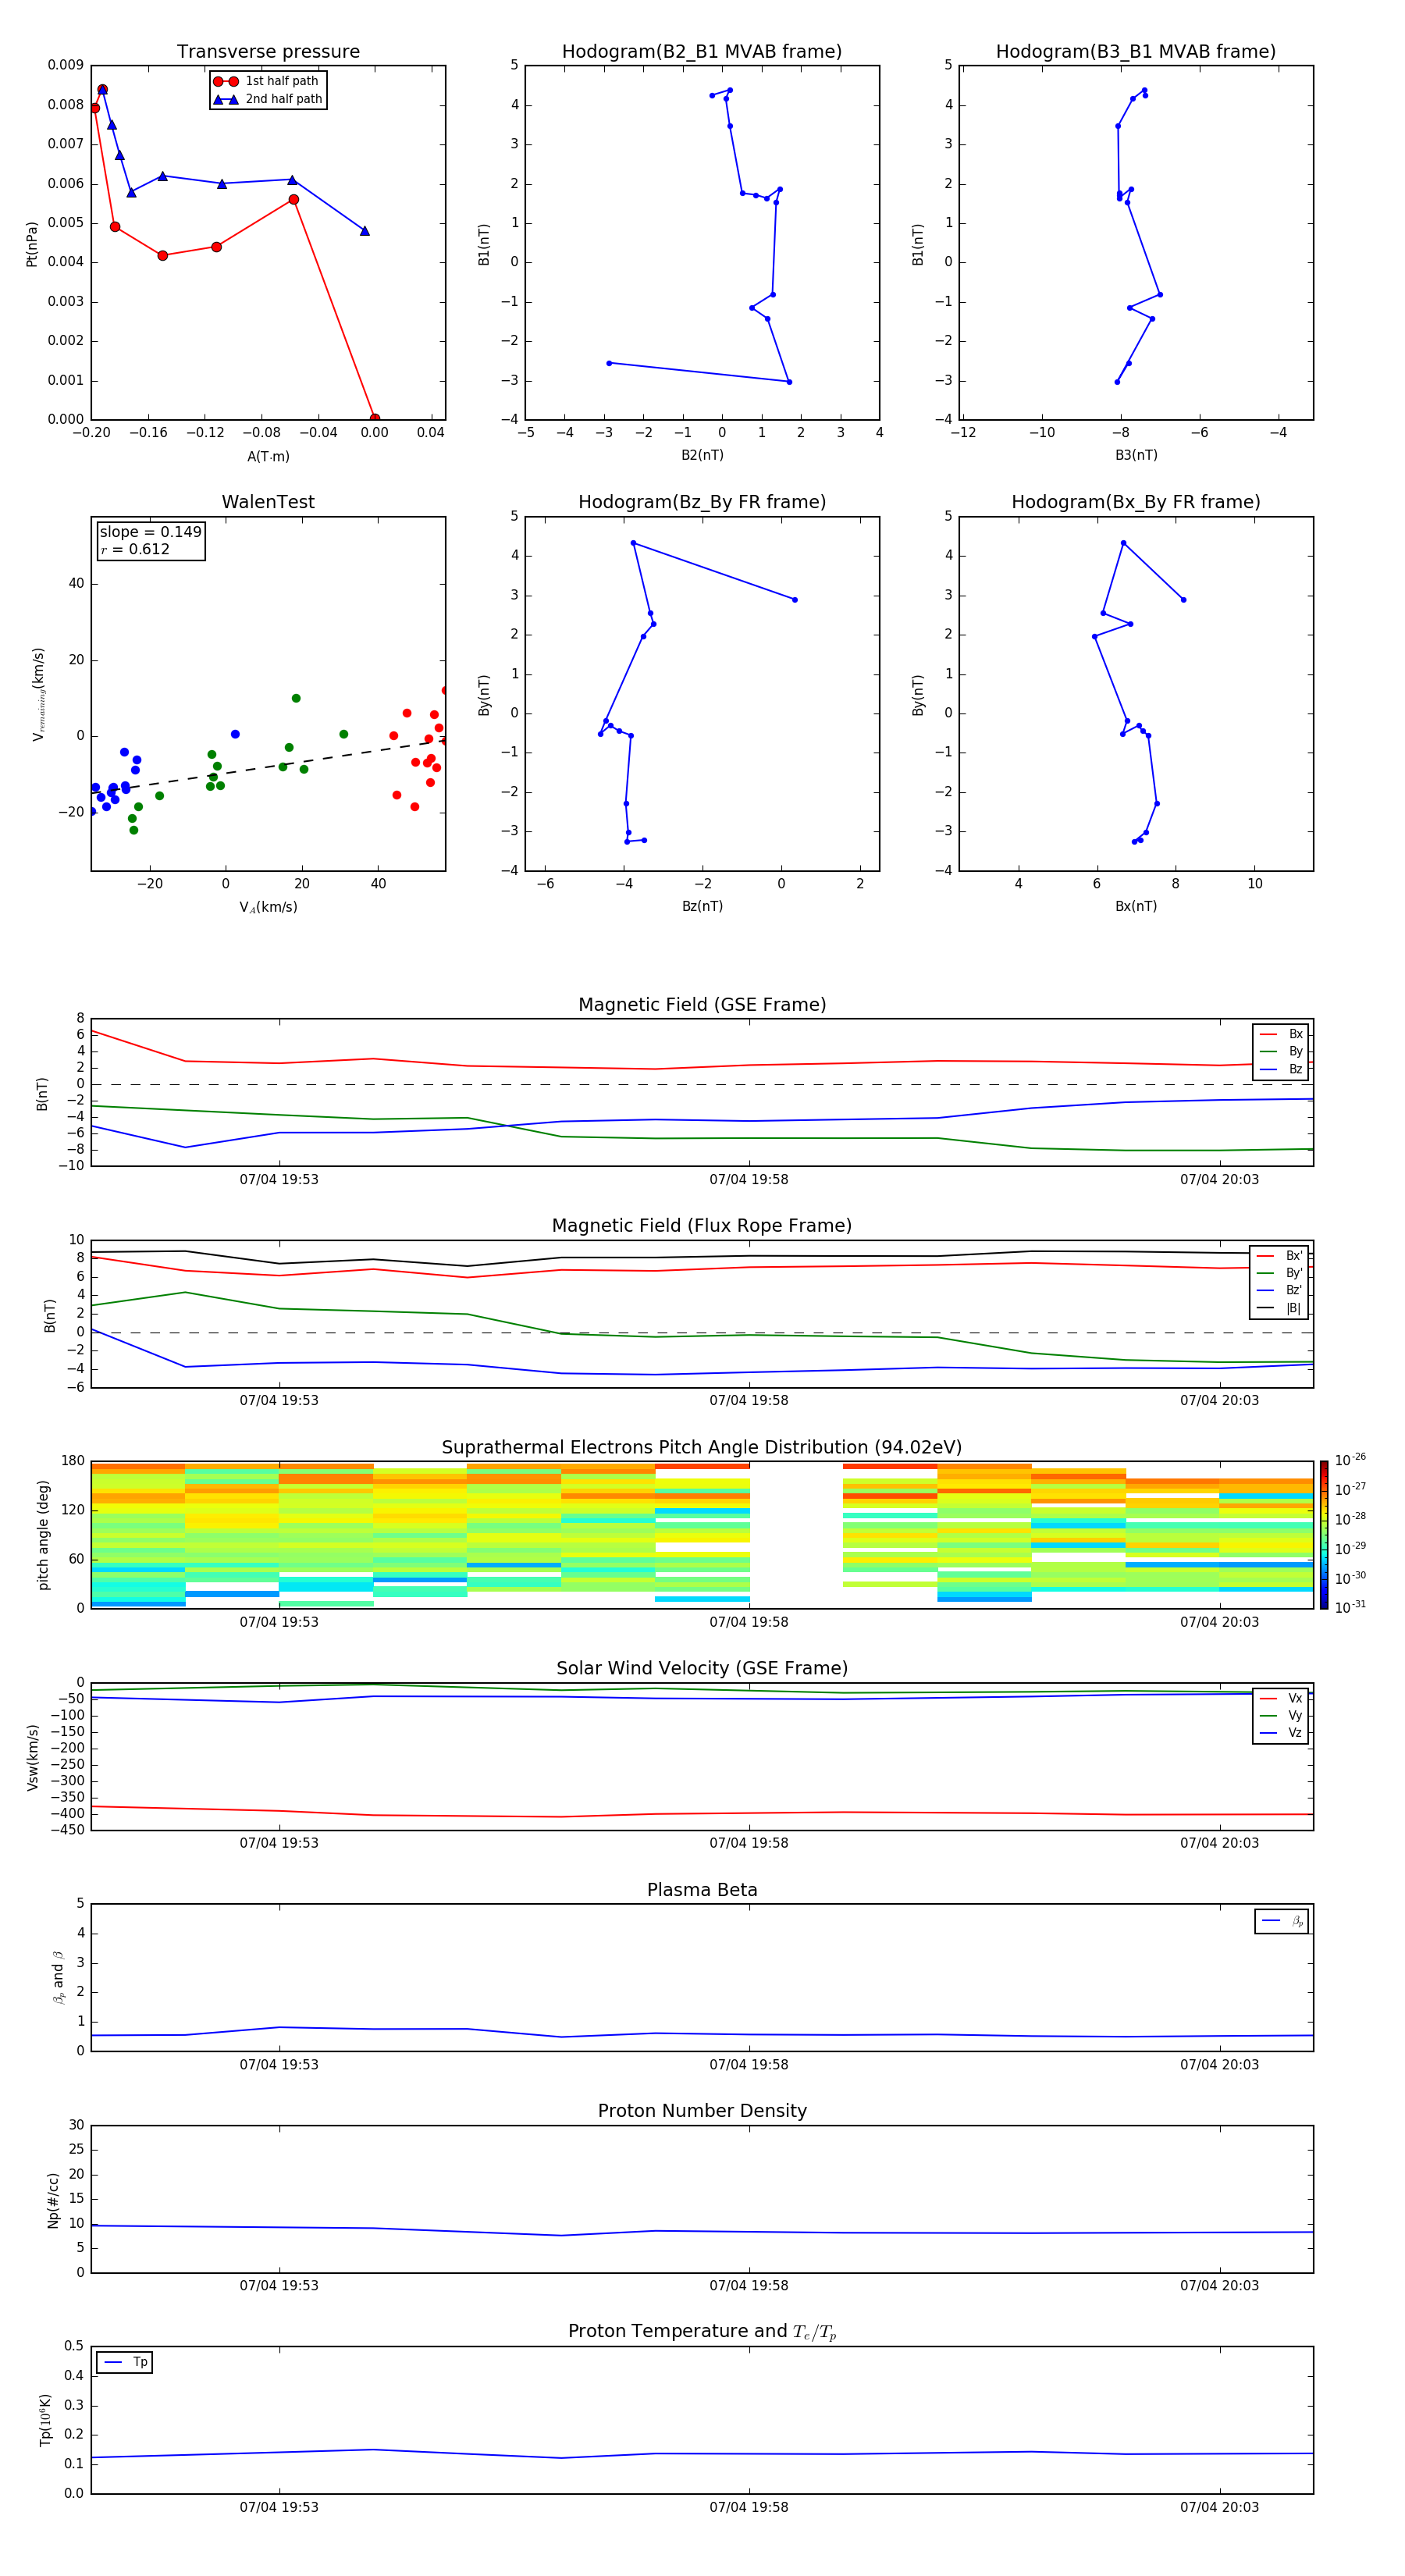This screenshot has height=2576, width=1405.
Task: Click "By'" in Flux Rope legend
Action: coord(1279,1273)
